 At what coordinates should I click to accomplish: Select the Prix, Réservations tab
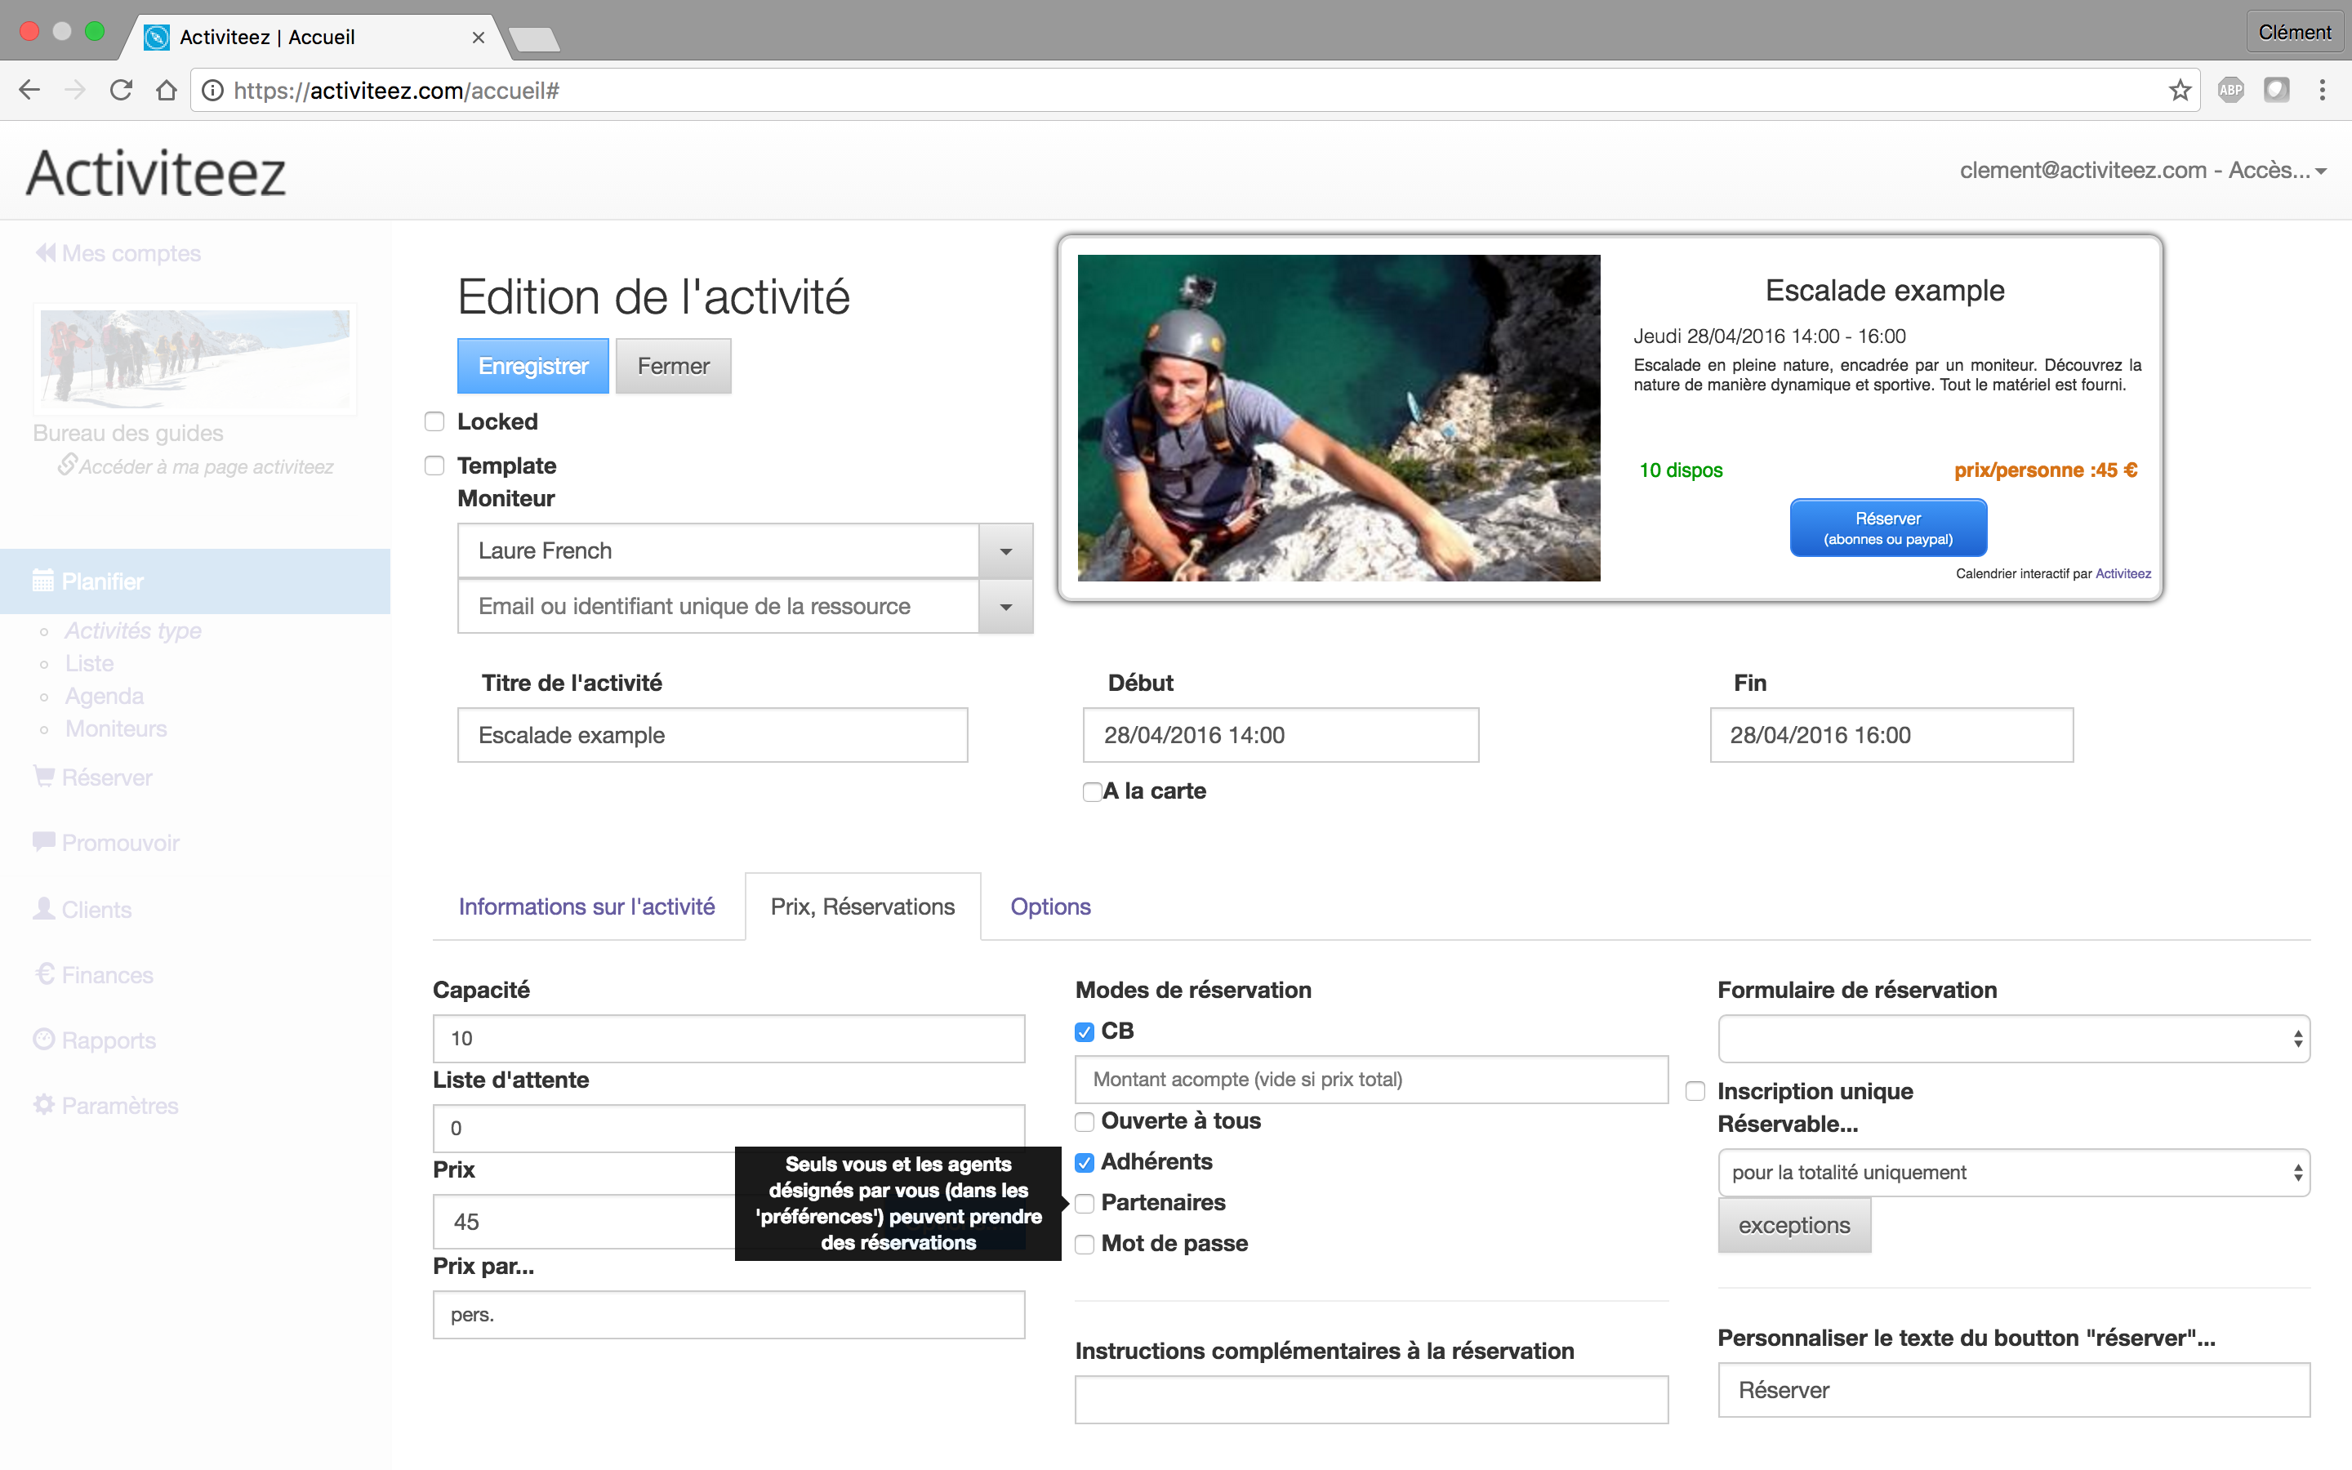click(x=862, y=906)
